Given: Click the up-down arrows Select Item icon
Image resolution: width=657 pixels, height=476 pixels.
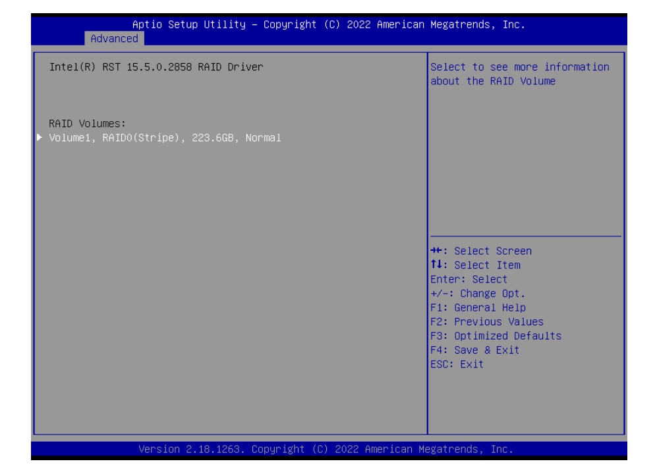Looking at the screenshot, I should [x=437, y=265].
